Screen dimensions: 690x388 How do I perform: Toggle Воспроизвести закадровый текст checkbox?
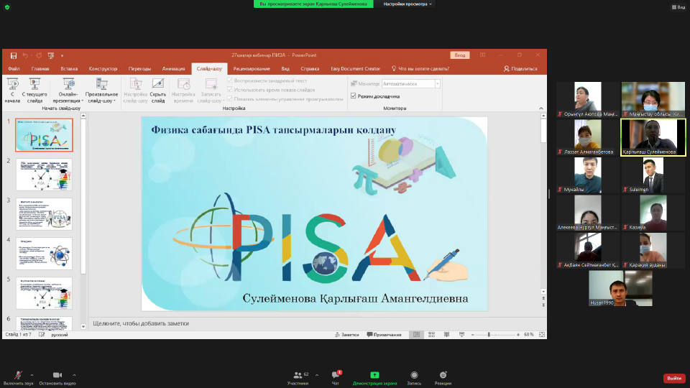pyautogui.click(x=230, y=80)
